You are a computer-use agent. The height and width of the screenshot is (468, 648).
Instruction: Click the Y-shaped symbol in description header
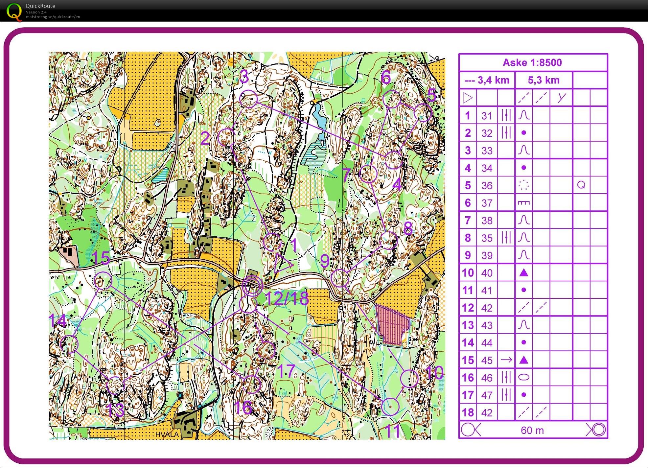pos(562,97)
